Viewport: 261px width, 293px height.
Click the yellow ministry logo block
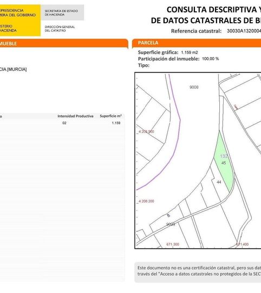click(20, 20)
